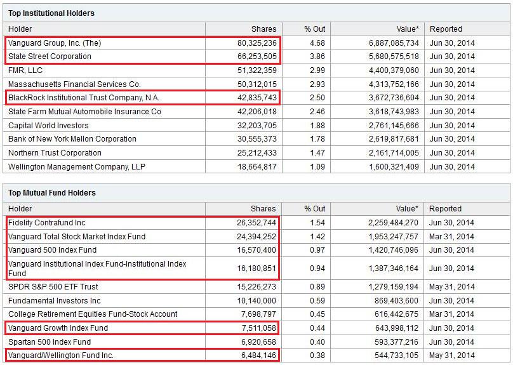Select SPDR reported date May 31, 2014
The width and height of the screenshot is (513, 365).
click(451, 287)
